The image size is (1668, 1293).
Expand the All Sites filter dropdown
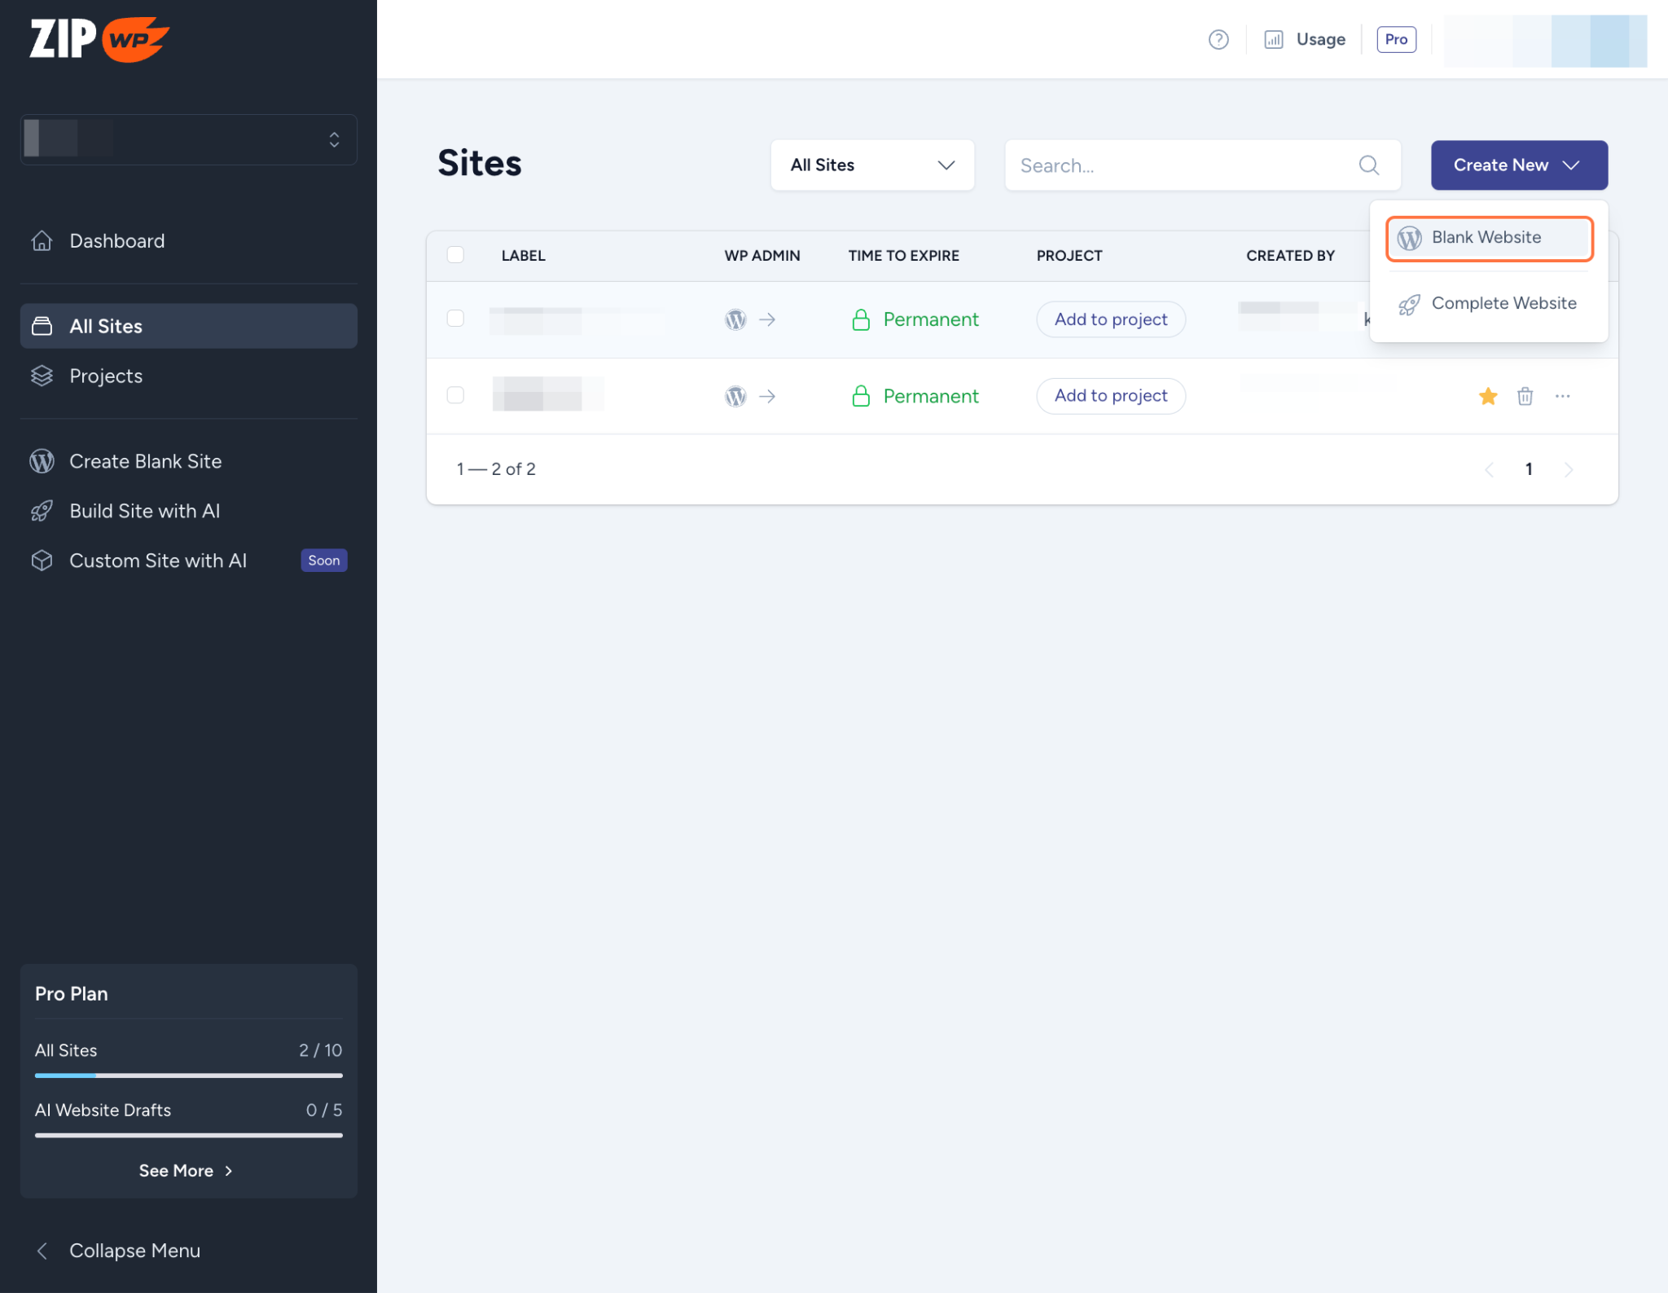871,165
